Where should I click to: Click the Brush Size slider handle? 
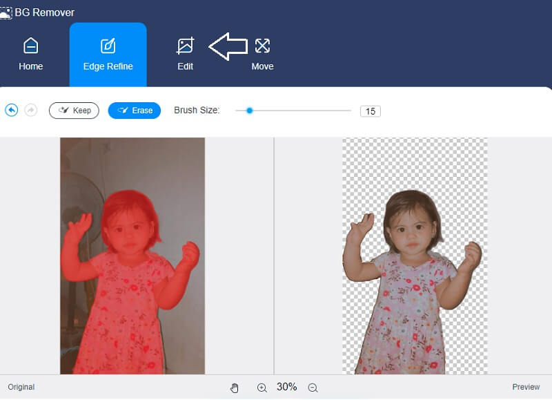point(249,111)
